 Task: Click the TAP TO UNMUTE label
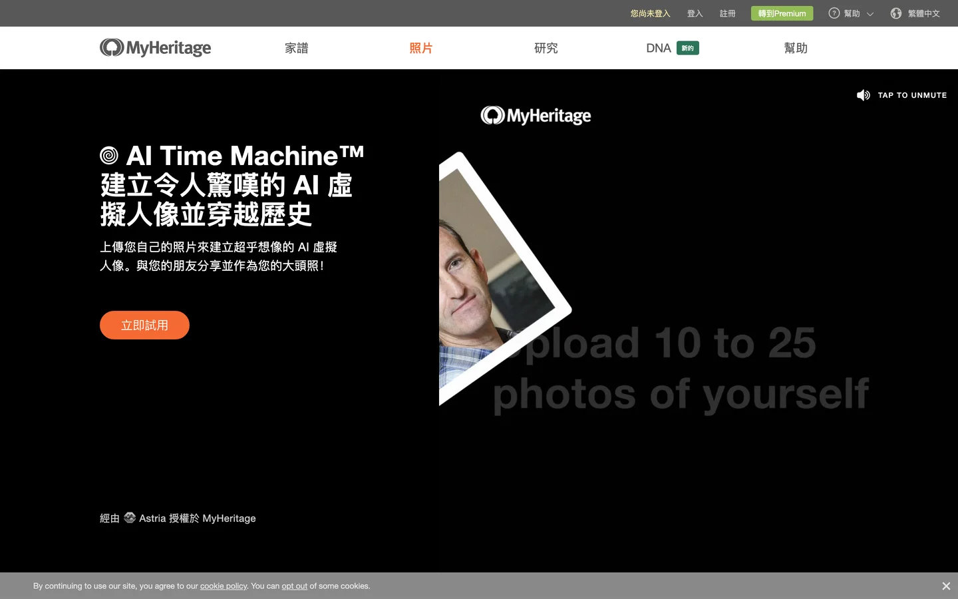912,95
